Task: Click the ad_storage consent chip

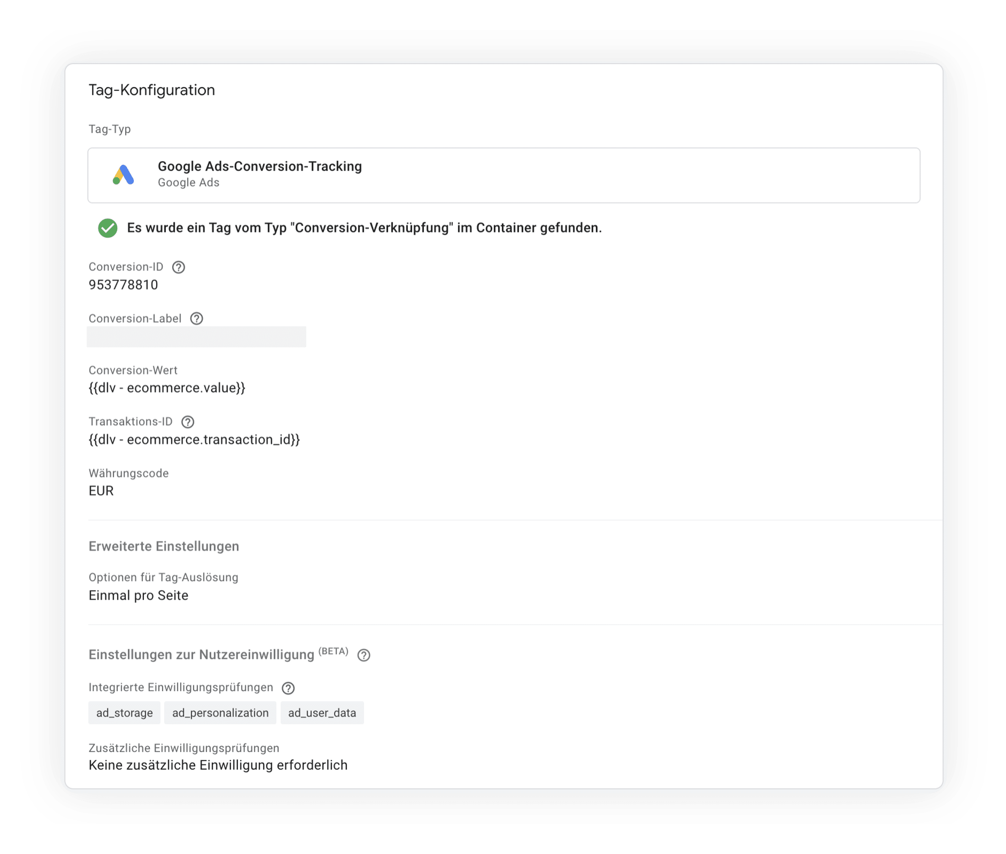Action: pyautogui.click(x=124, y=713)
